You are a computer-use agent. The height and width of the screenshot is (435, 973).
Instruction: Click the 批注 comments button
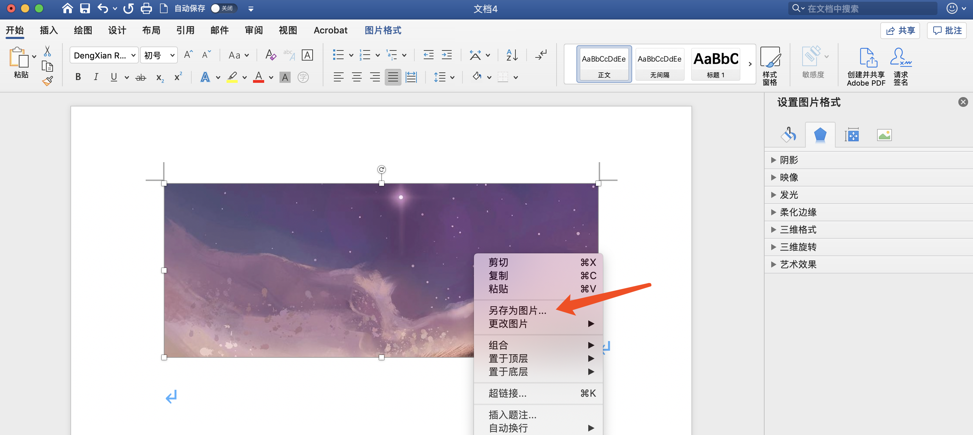tap(947, 31)
